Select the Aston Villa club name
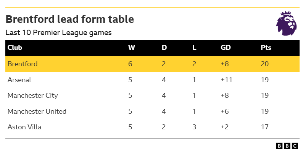 [24, 127]
